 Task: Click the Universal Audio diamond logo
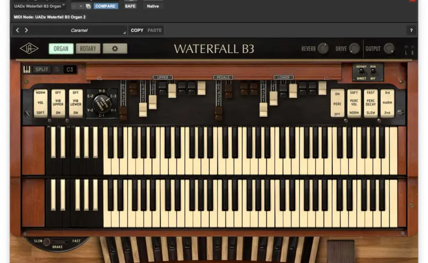(29, 49)
